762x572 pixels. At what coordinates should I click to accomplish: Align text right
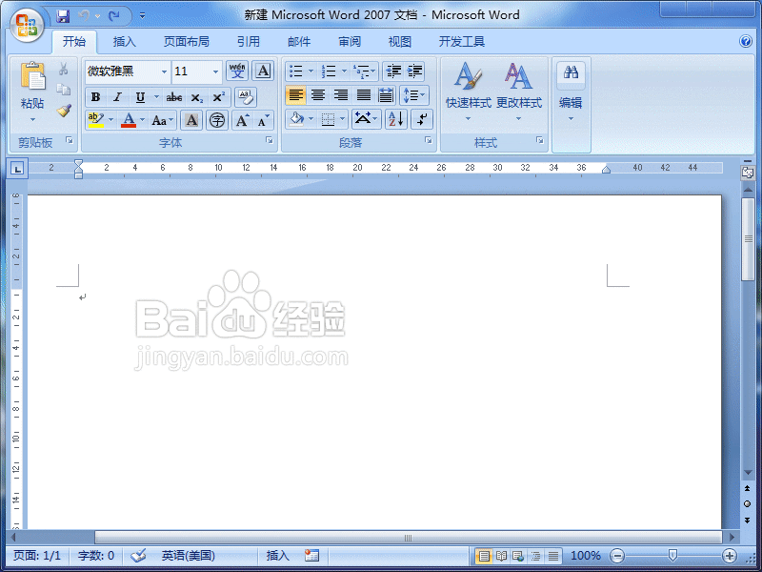[341, 95]
